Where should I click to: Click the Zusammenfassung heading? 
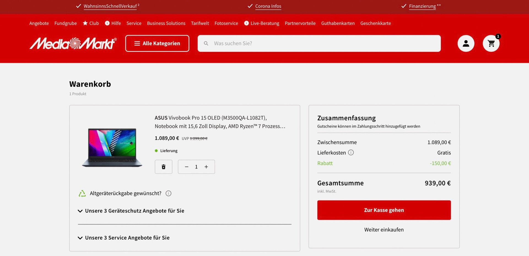click(x=346, y=118)
